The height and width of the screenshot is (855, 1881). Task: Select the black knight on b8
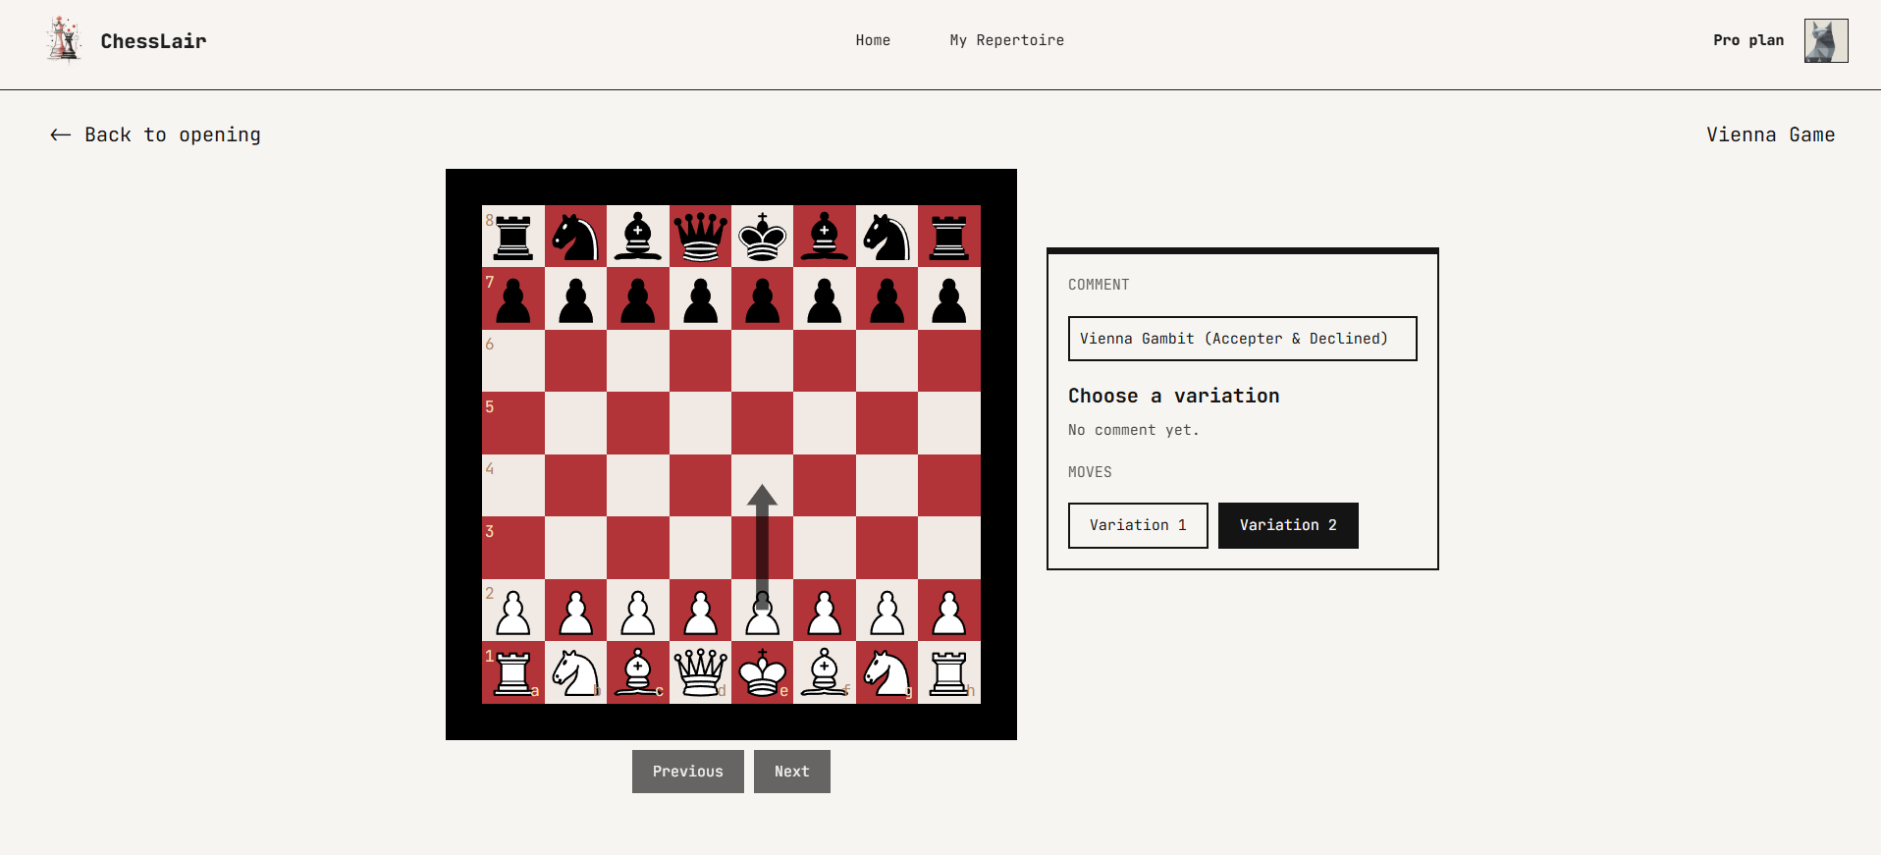pos(575,237)
